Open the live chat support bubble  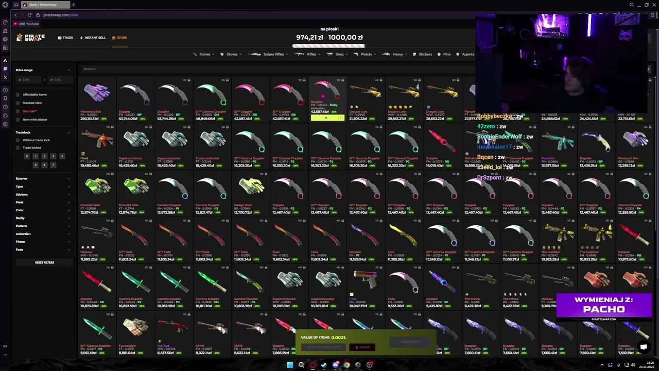coord(644,347)
